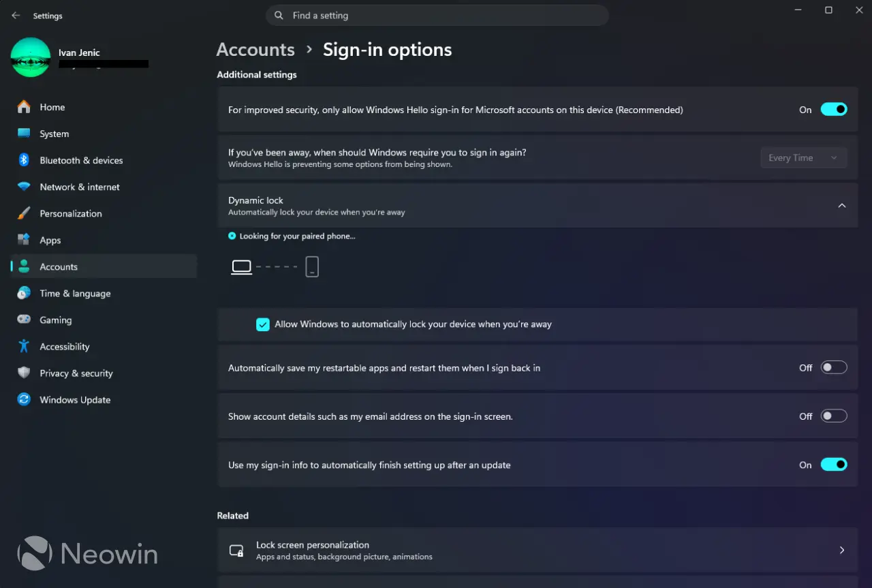
Task: Open the Every Time dropdown
Action: tap(804, 157)
